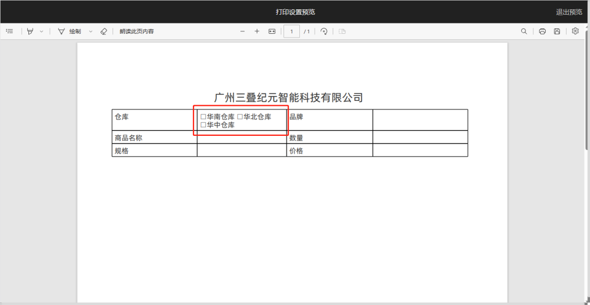Zoom out with the minus icon
The width and height of the screenshot is (590, 305).
pos(243,32)
